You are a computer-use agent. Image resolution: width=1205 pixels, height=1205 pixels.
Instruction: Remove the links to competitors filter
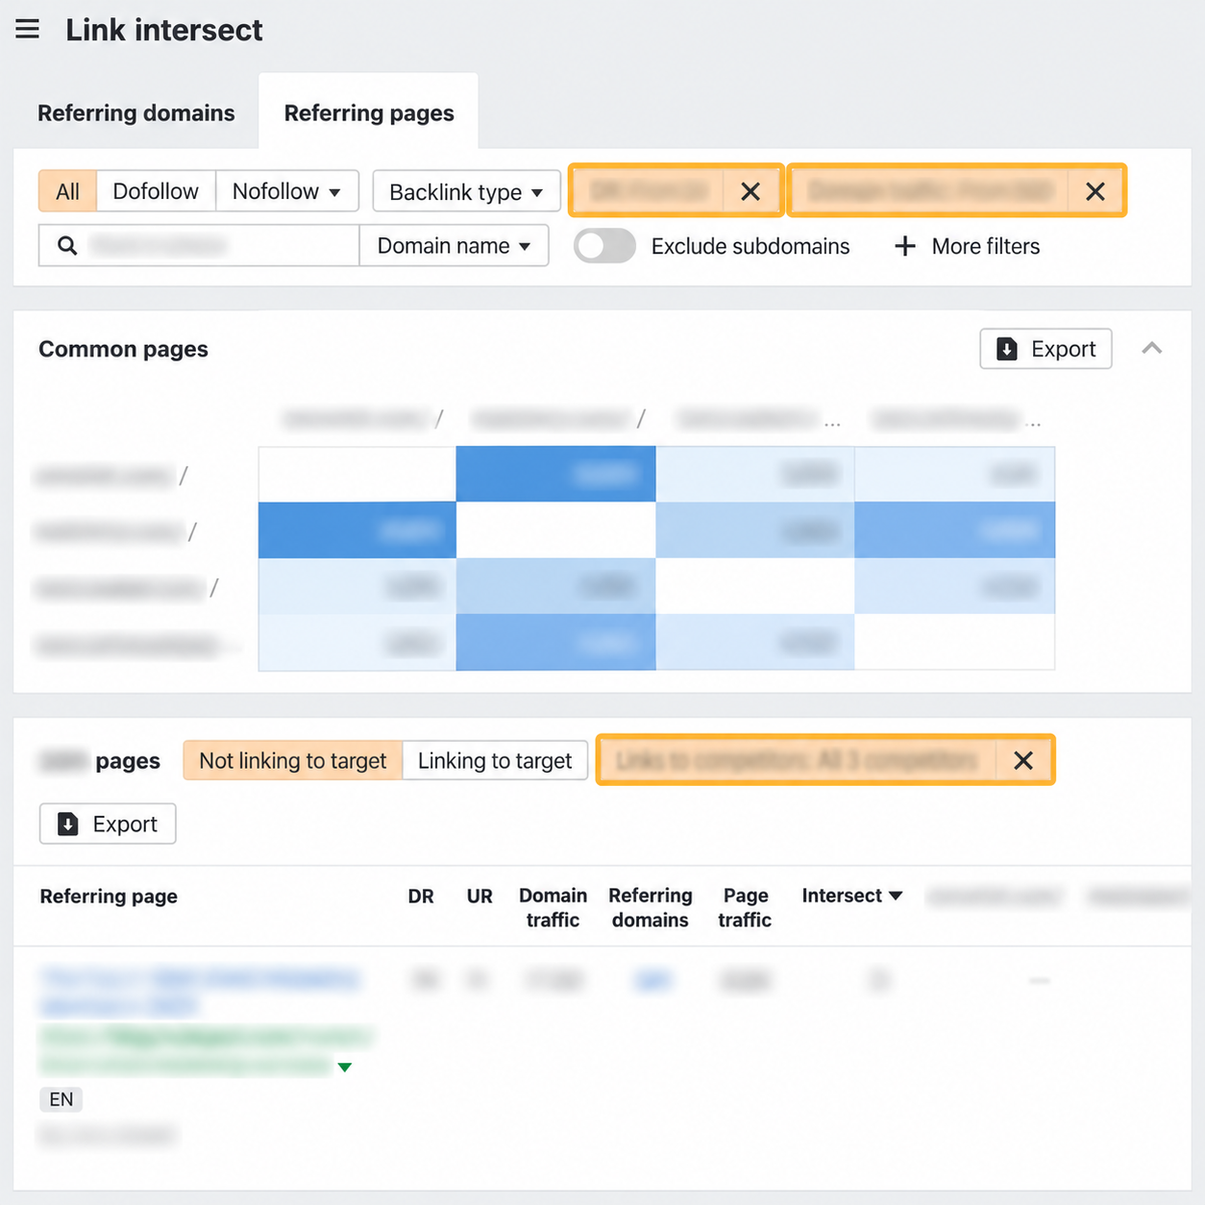coord(1023,760)
